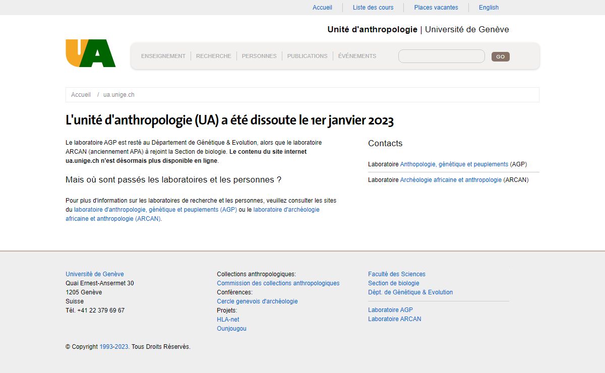
Task: Open Section de biologie link
Action: [394, 283]
